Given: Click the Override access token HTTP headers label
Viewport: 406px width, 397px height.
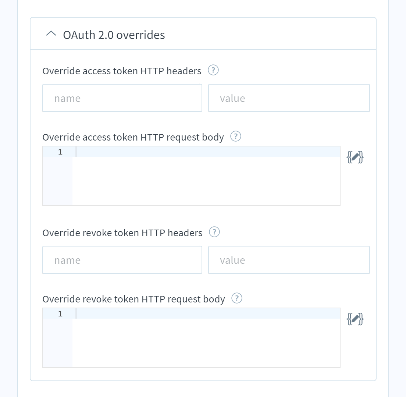Looking at the screenshot, I should pos(122,71).
